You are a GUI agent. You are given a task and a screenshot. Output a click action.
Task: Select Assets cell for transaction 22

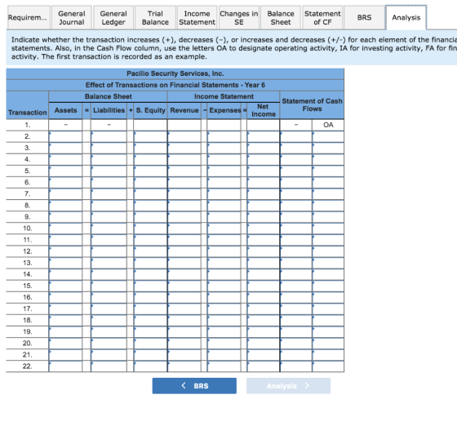(65, 366)
